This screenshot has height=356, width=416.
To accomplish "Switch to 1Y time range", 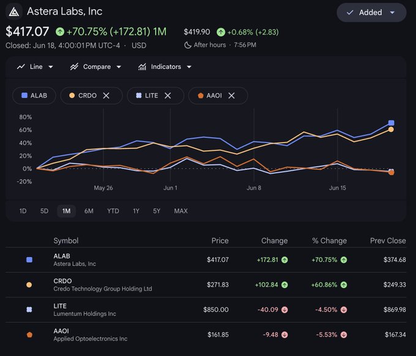I will coord(136,211).
